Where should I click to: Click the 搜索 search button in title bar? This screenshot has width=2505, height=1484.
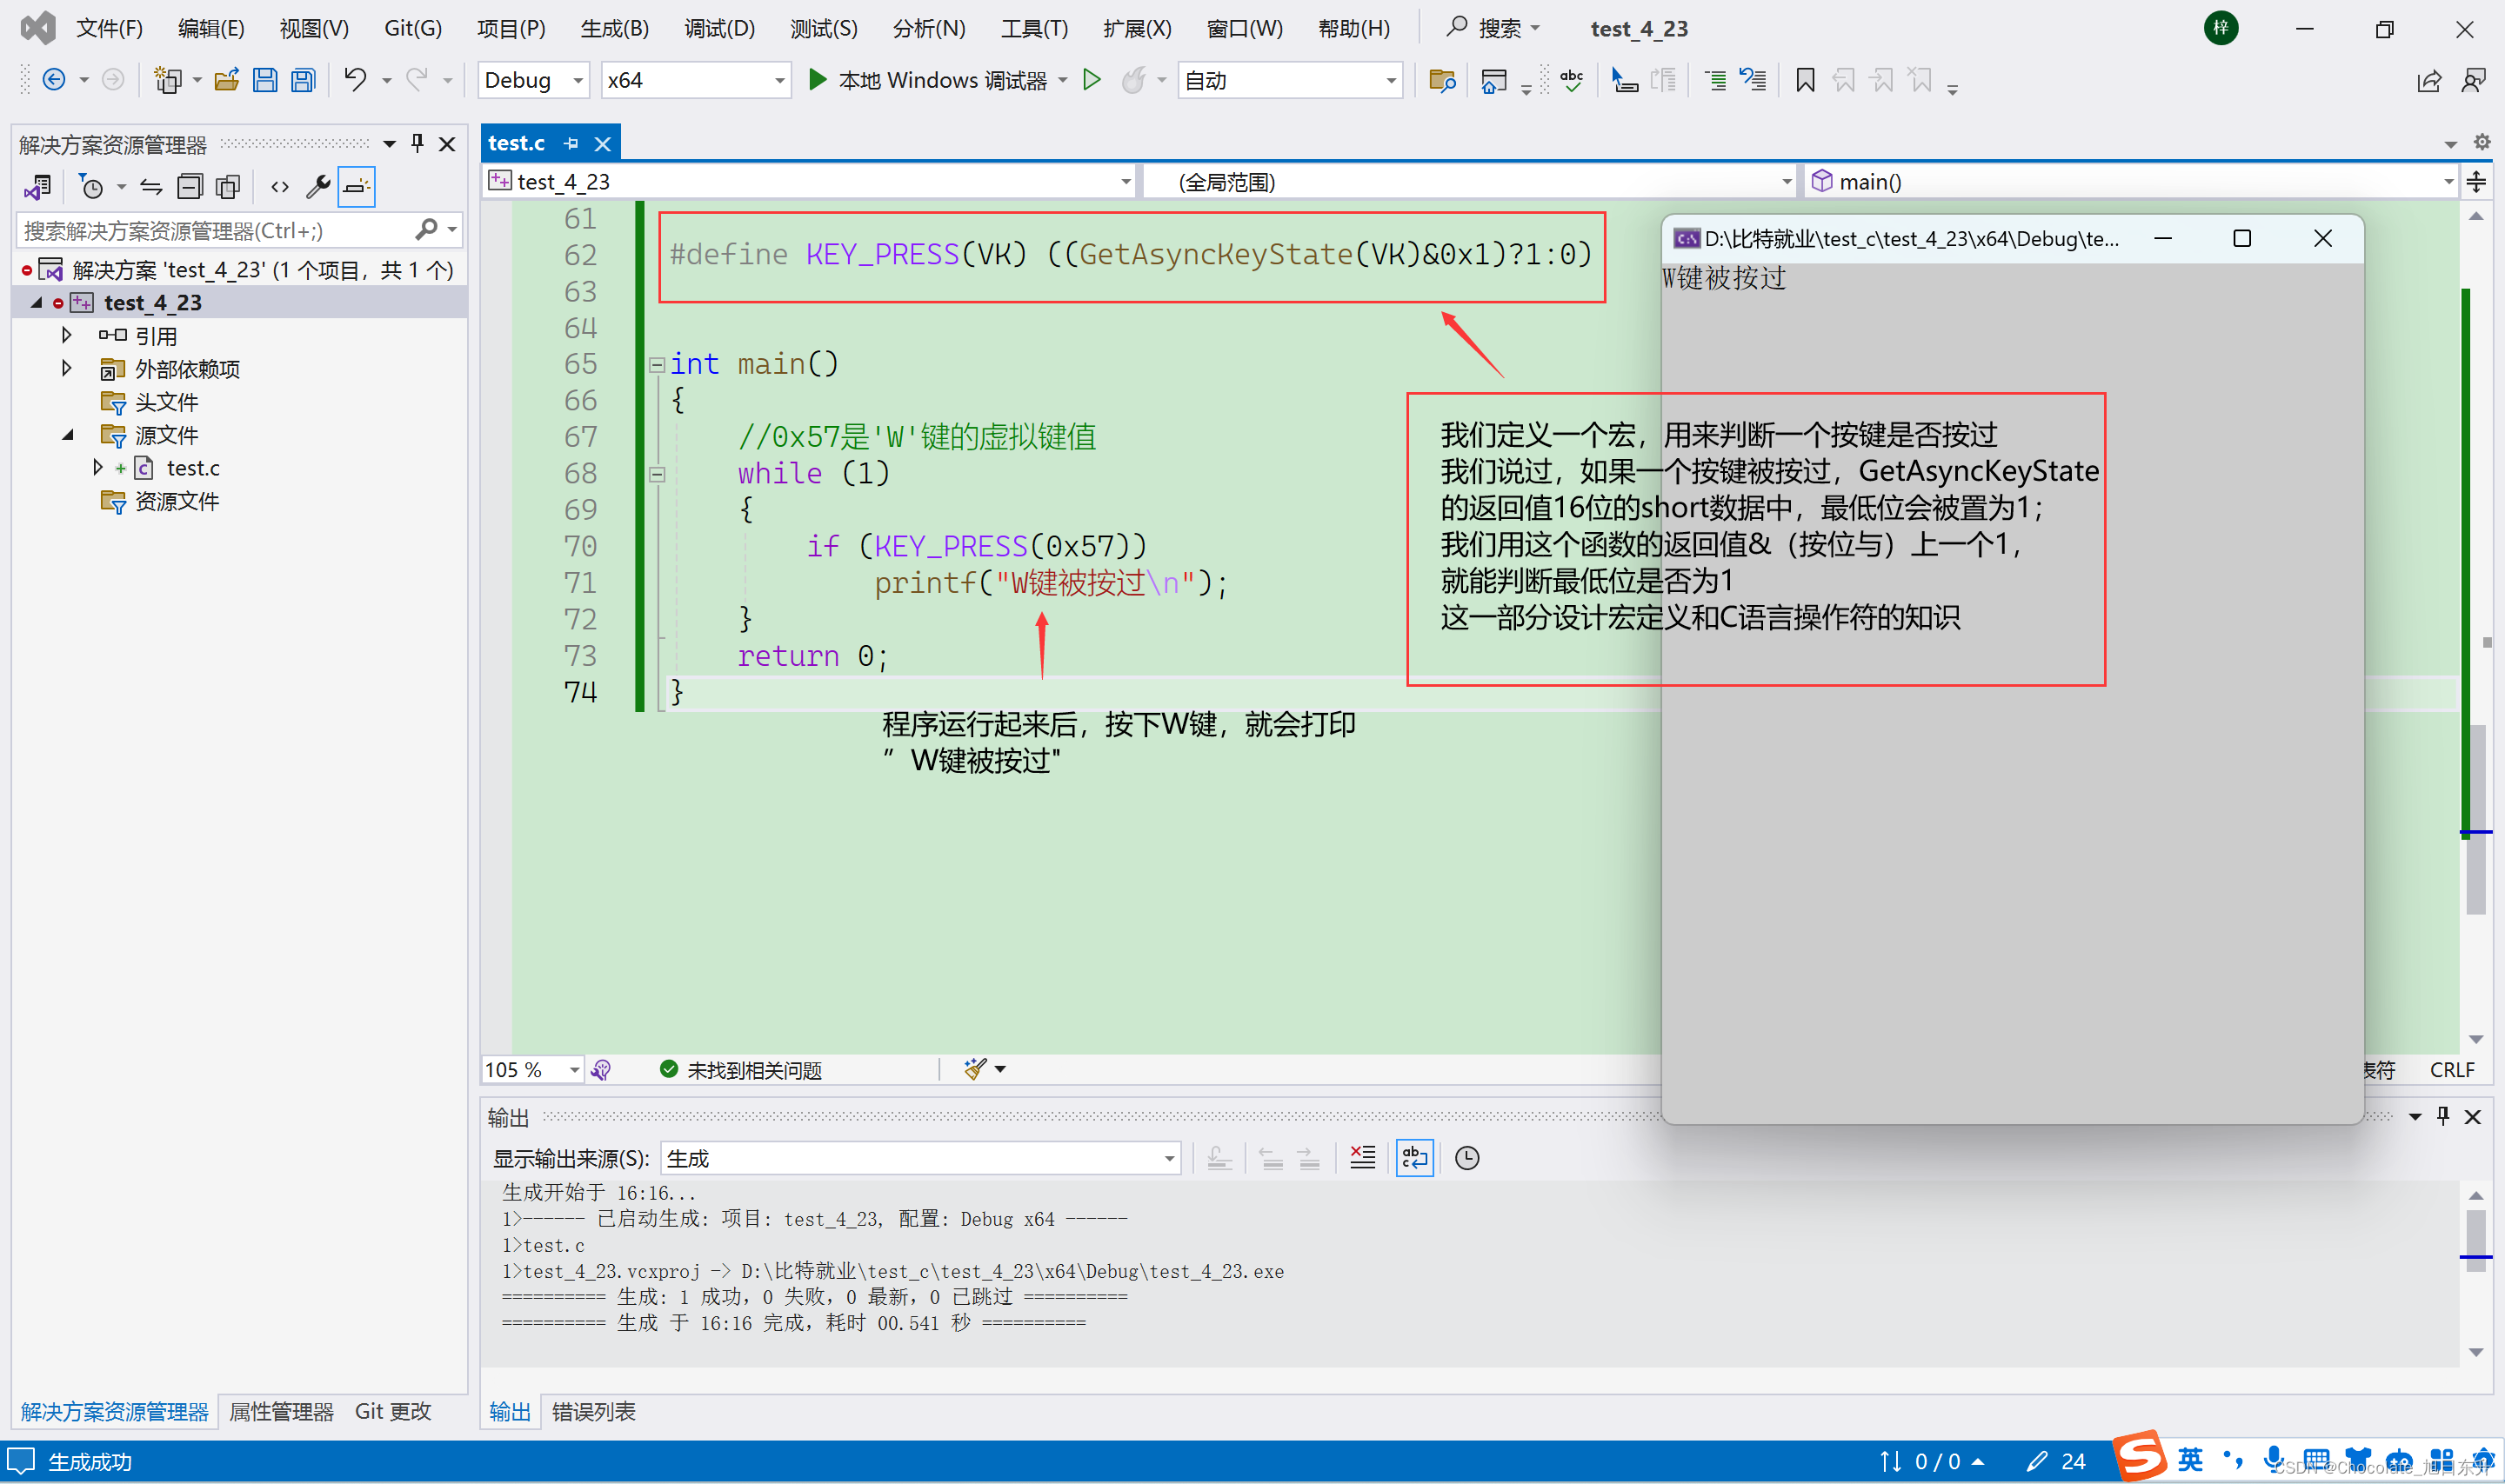[x=1493, y=28]
